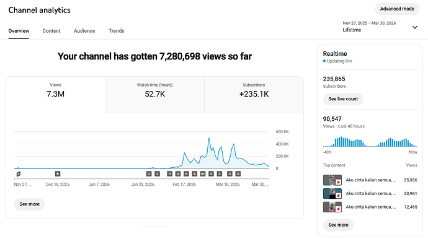Open the marker showing 6 published videos

point(186,174)
